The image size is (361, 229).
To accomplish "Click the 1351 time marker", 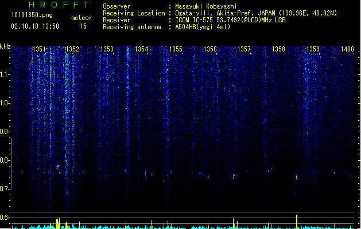I will 40,49.
